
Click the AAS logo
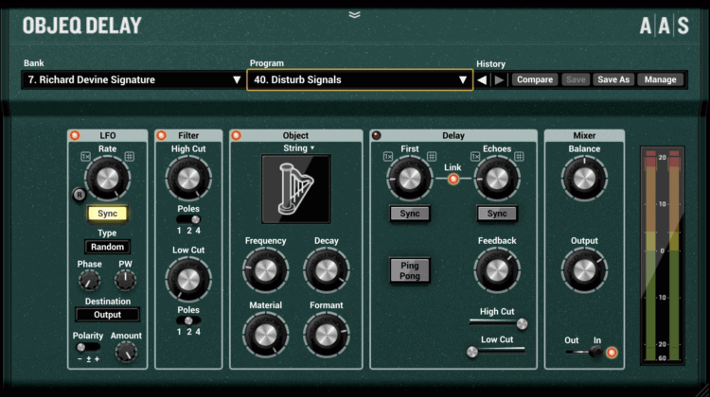[x=665, y=26]
